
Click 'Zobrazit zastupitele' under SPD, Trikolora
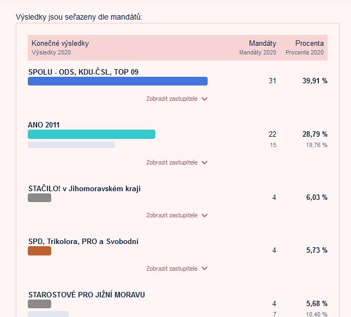click(x=172, y=269)
